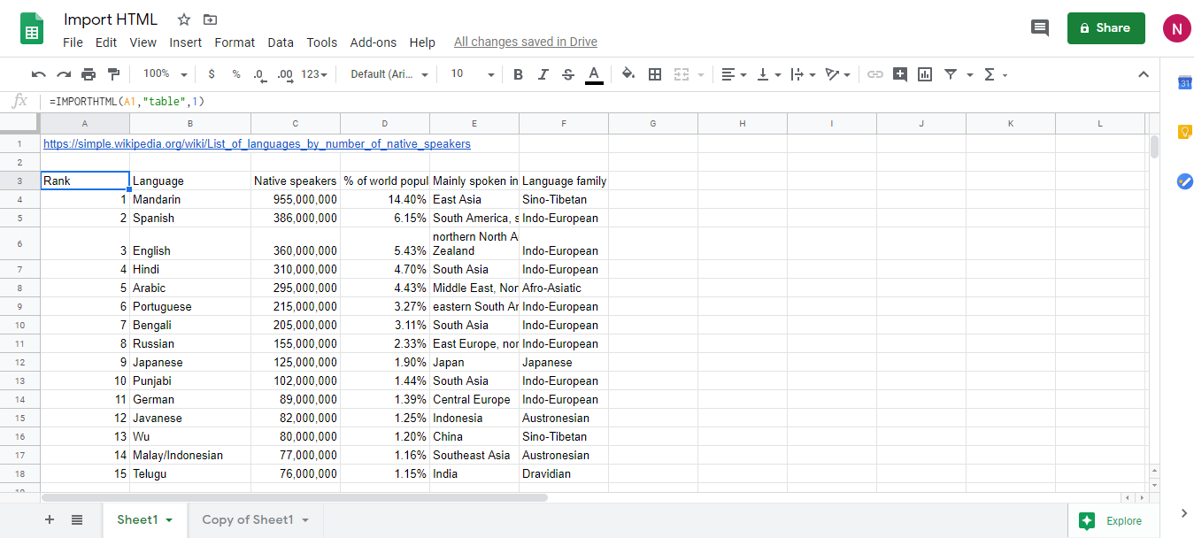
Task: Click All changes saved in Drive
Action: 526,42
